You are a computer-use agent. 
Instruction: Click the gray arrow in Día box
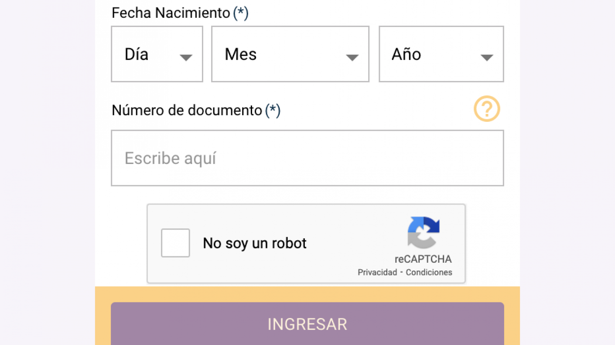tap(186, 57)
